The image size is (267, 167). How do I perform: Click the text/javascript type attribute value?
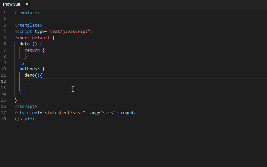click(x=69, y=32)
